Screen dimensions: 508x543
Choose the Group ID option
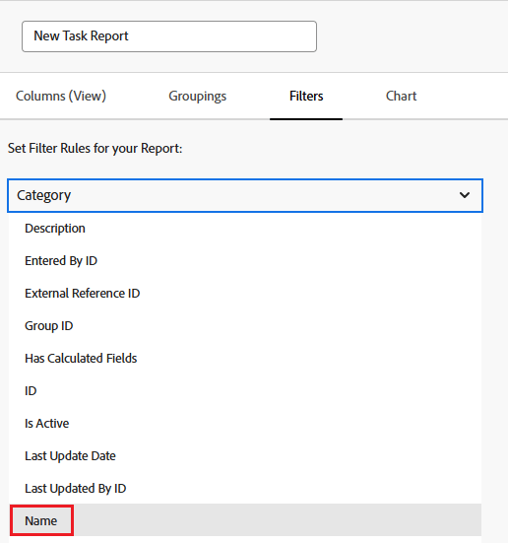[245, 326]
